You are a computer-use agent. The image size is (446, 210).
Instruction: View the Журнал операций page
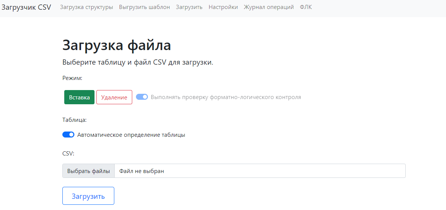click(x=269, y=7)
